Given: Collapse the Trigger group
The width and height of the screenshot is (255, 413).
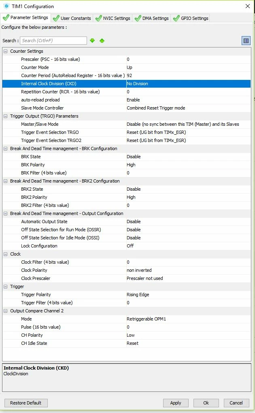Looking at the screenshot, I should (6, 286).
